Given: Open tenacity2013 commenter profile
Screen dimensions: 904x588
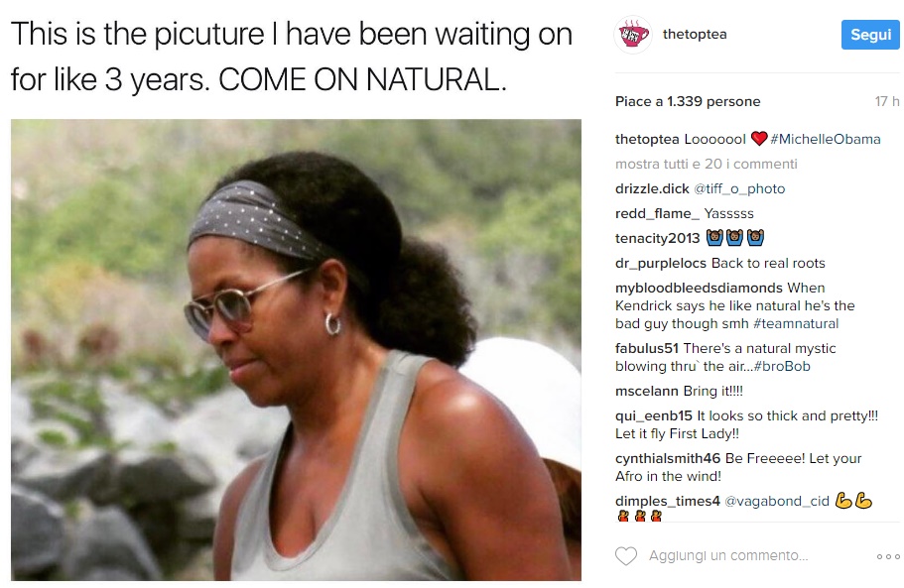Looking at the screenshot, I should click(657, 238).
